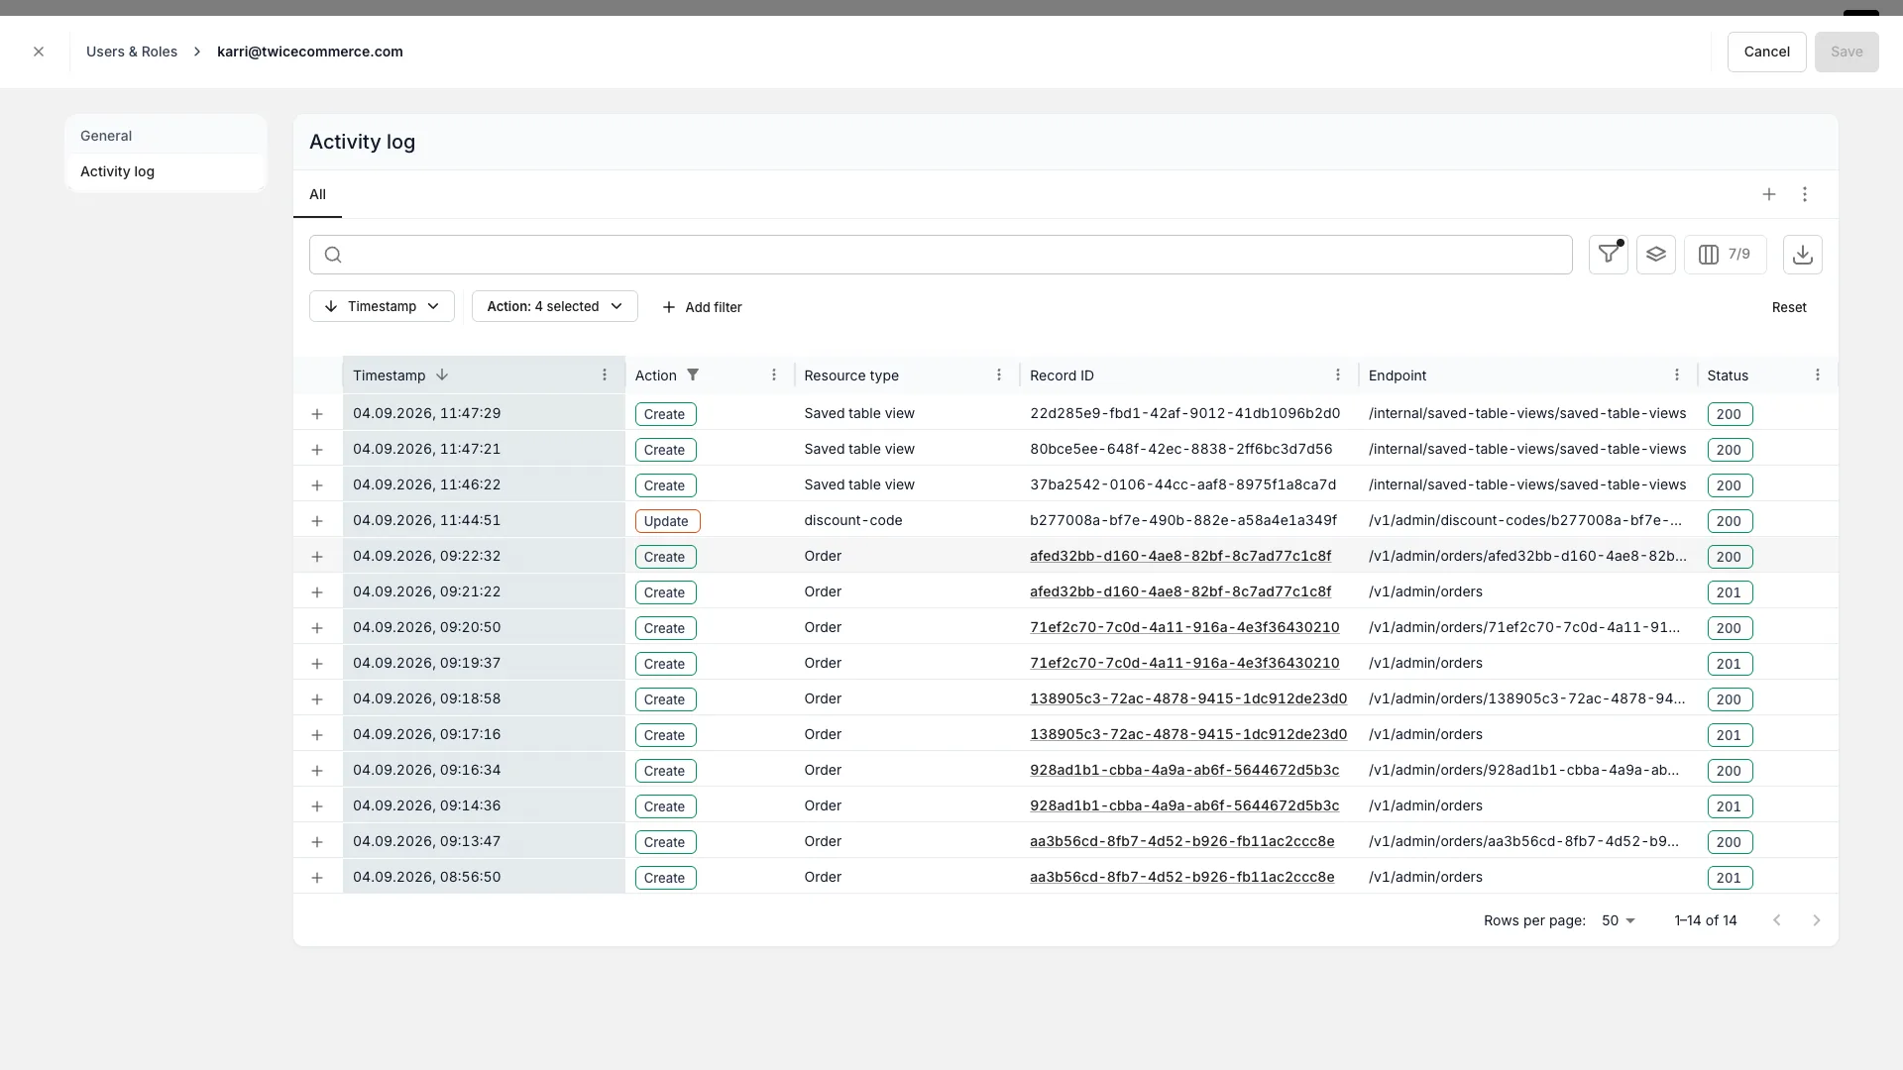
Task: Open Record ID column options menu
Action: point(1338,375)
